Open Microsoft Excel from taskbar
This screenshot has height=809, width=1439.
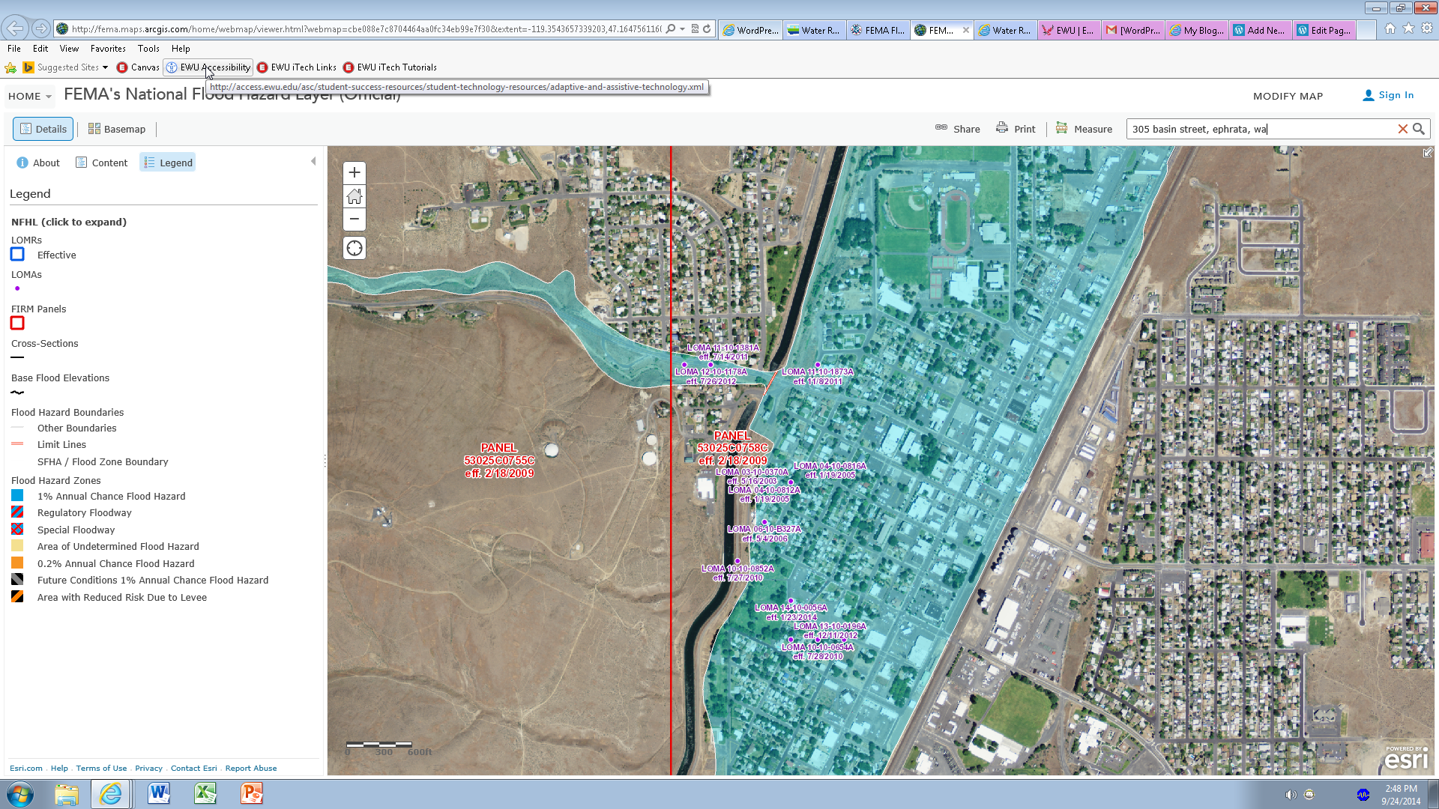tap(205, 794)
